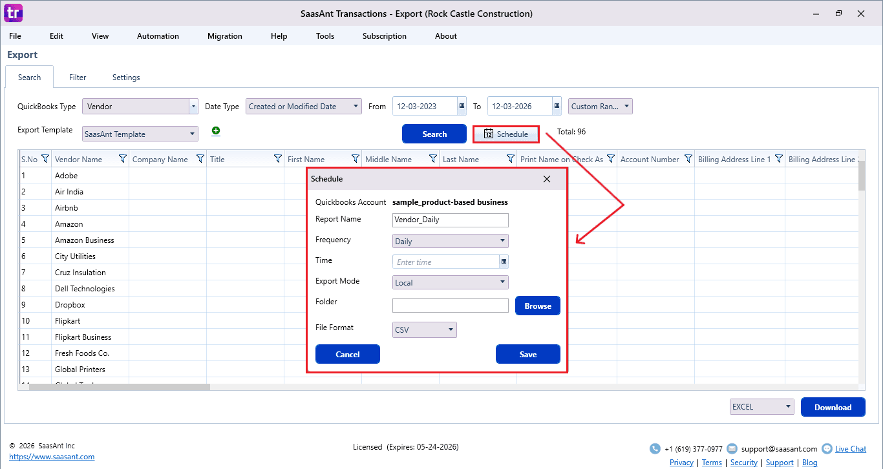Click Account Number column filter funnel icon
The height and width of the screenshot is (469, 883).
688,159
